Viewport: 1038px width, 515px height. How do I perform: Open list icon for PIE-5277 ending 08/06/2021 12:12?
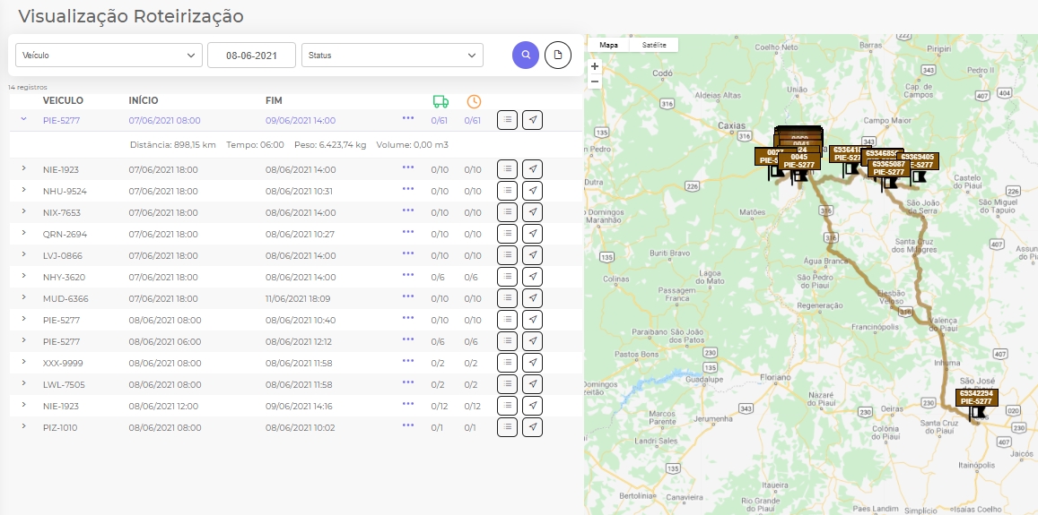(507, 341)
